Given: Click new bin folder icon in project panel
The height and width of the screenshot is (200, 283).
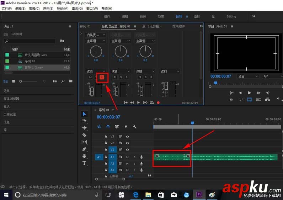Looking at the screenshot, I should point(70,81).
